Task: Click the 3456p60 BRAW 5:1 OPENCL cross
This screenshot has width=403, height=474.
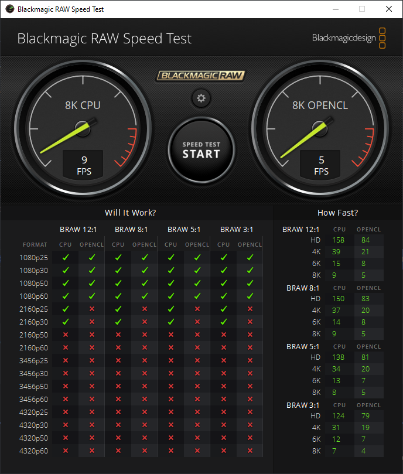Action: click(197, 400)
